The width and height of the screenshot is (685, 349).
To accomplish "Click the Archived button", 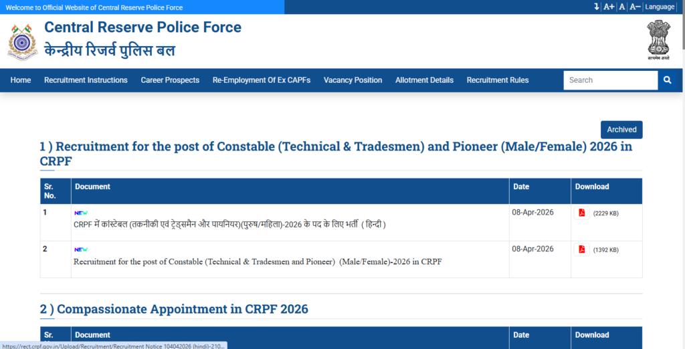I will point(621,130).
